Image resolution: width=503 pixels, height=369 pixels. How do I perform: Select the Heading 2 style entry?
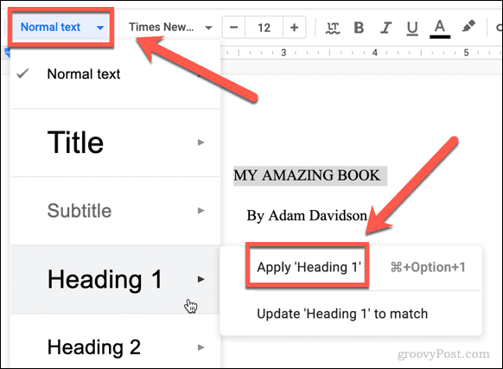point(115,347)
